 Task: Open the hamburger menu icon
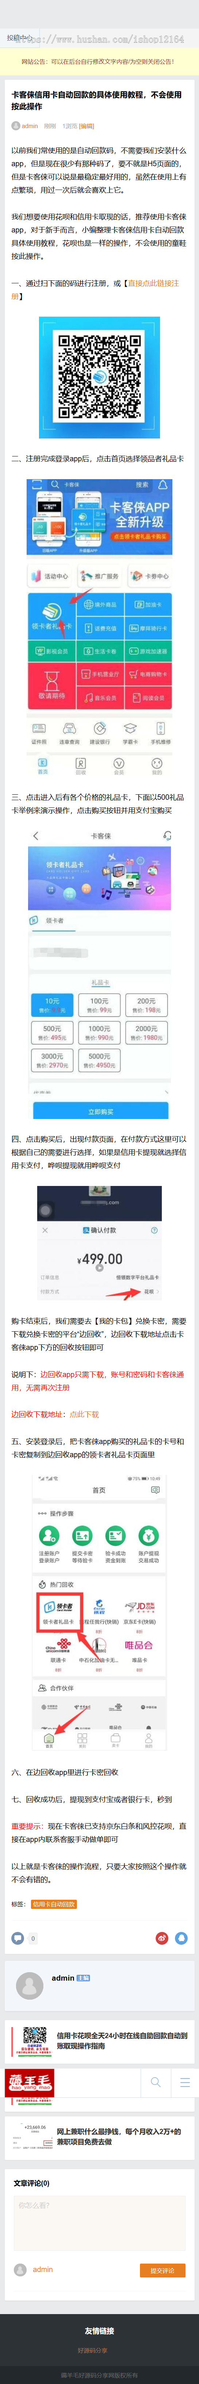coord(185,2082)
